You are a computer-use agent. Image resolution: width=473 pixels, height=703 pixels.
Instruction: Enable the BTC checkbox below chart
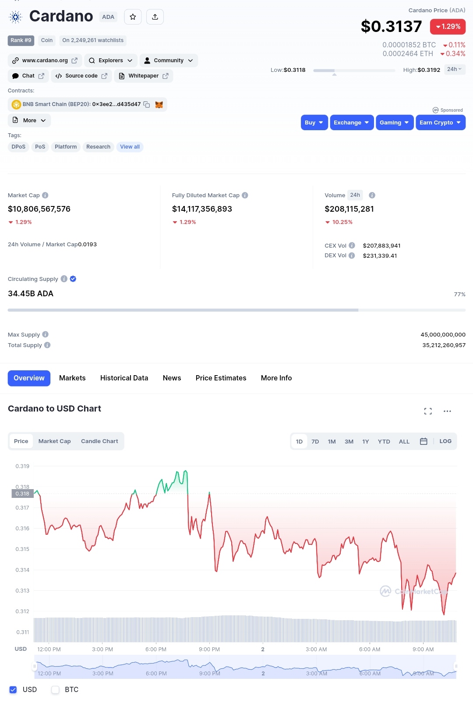click(55, 690)
